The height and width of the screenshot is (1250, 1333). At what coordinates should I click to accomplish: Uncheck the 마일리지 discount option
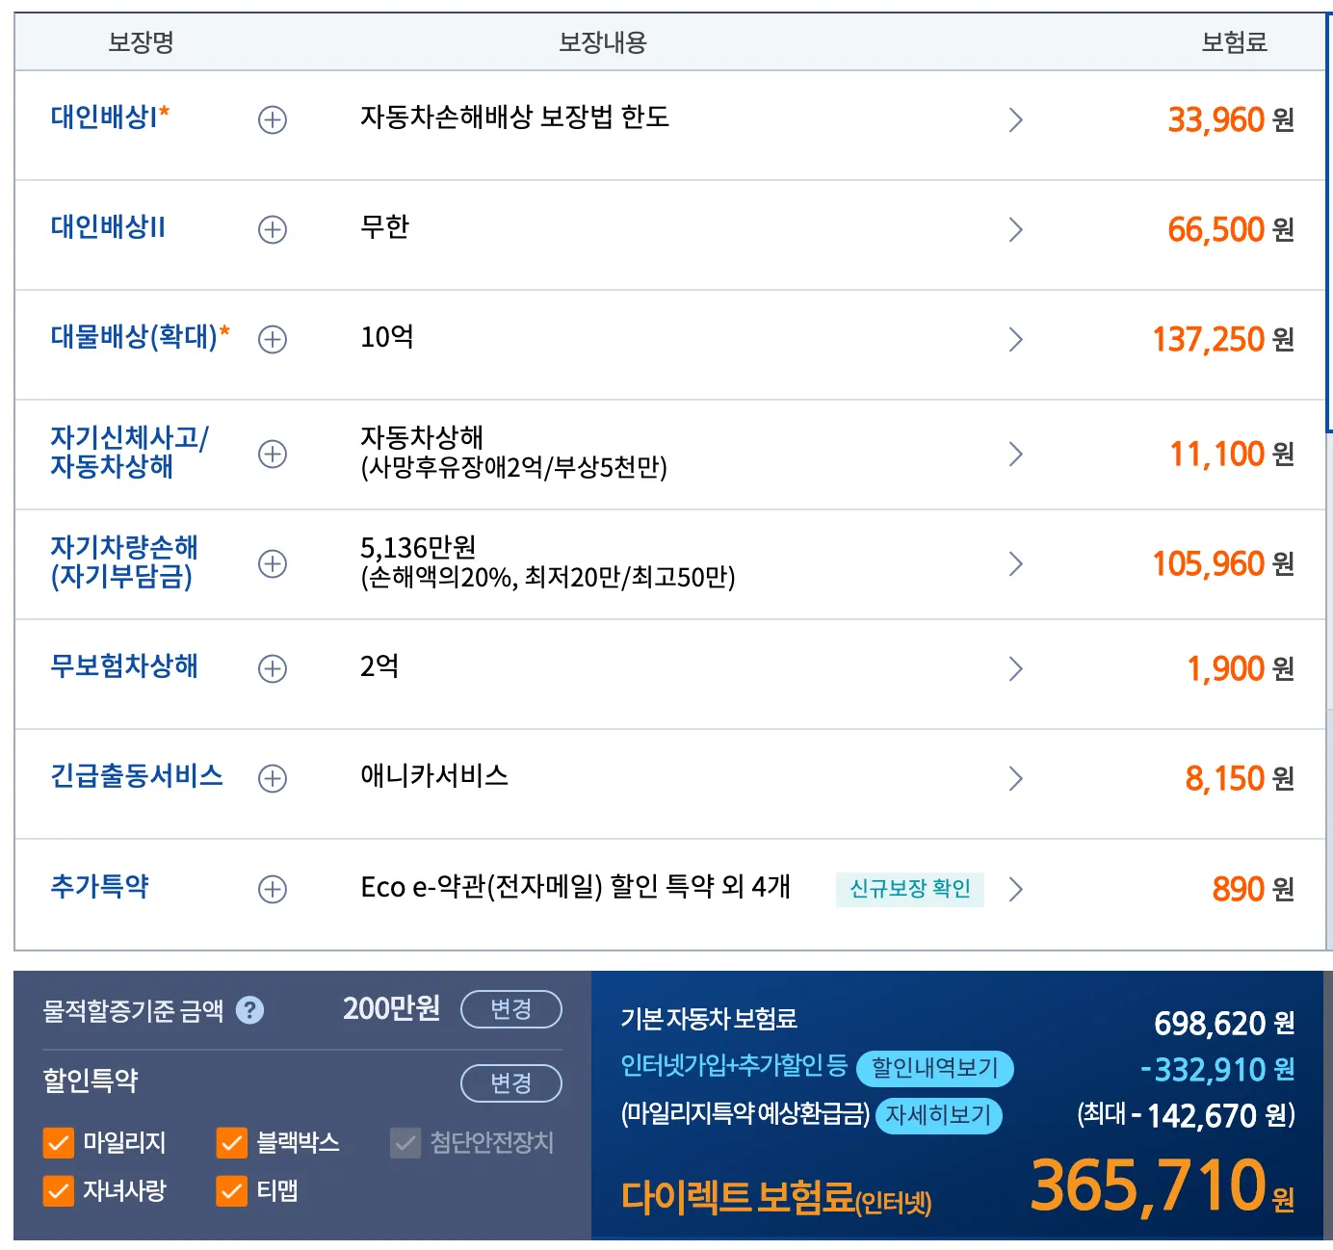pos(58,1143)
